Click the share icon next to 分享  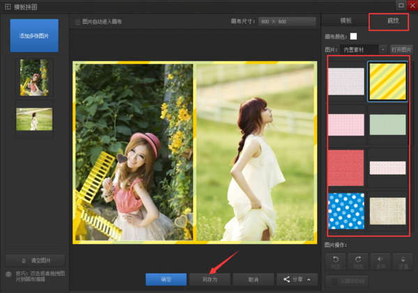click(286, 279)
